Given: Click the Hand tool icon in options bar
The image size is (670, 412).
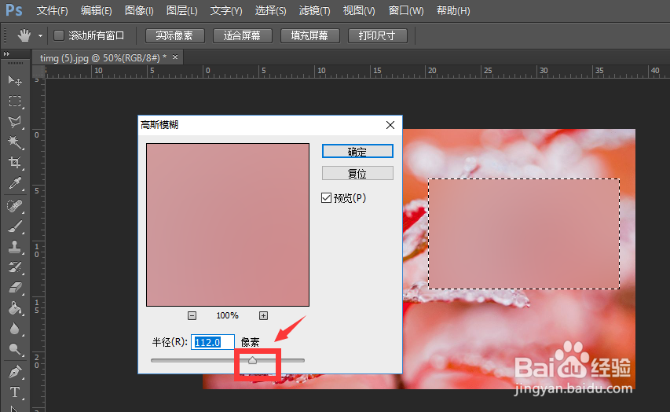Looking at the screenshot, I should pyautogui.click(x=24, y=35).
